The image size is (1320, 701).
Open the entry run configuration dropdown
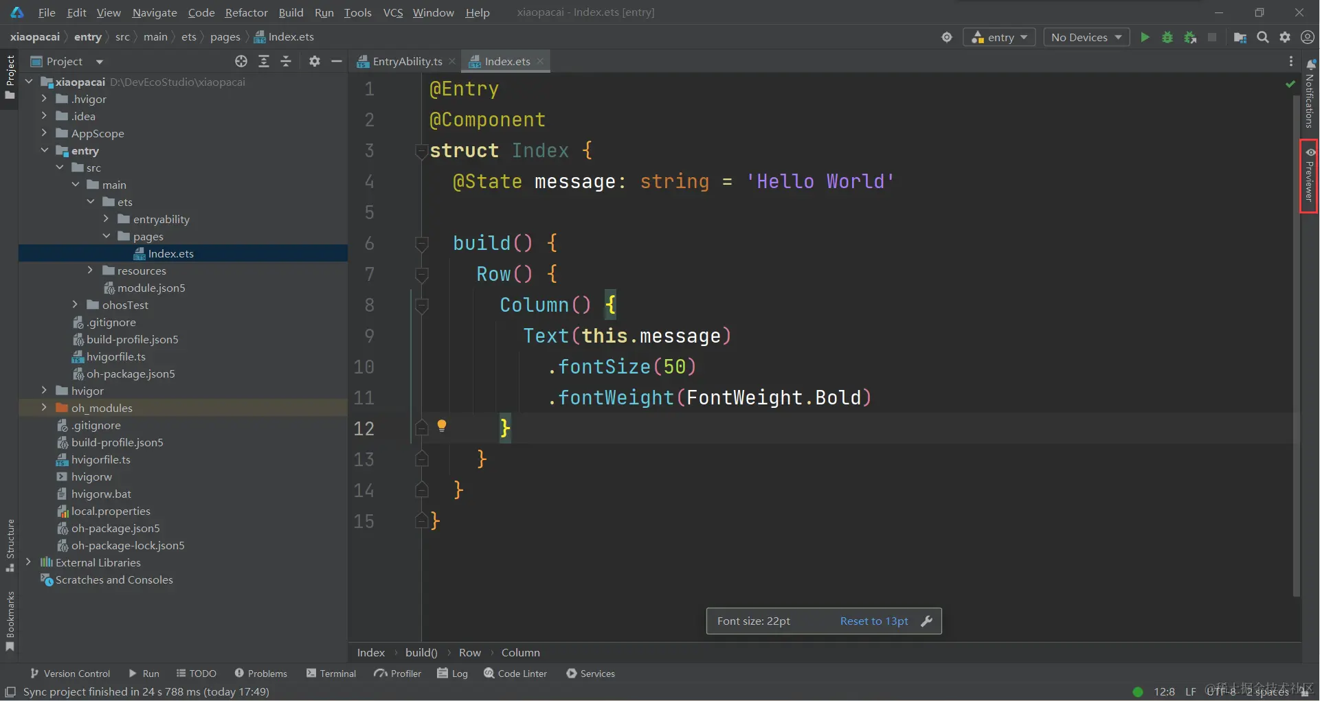(1000, 37)
